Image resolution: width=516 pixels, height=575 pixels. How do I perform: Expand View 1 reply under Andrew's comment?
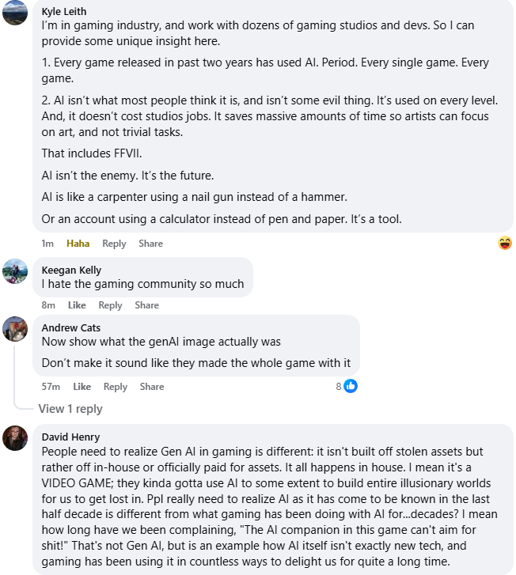[x=70, y=409]
